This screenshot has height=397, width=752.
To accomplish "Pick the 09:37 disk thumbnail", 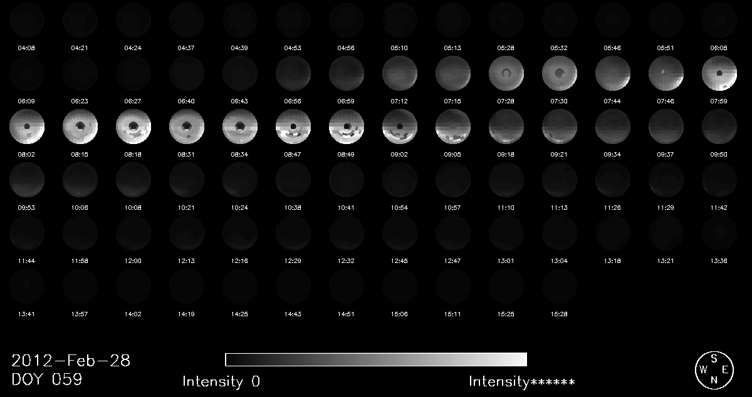I will pyautogui.click(x=666, y=127).
